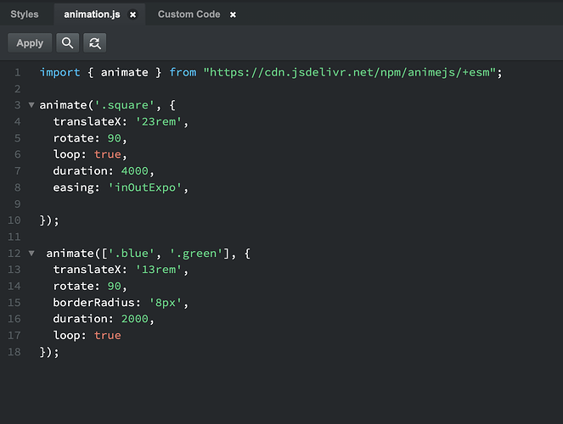
Task: Collapse the animate blue/green block on line 12
Action: 31,254
